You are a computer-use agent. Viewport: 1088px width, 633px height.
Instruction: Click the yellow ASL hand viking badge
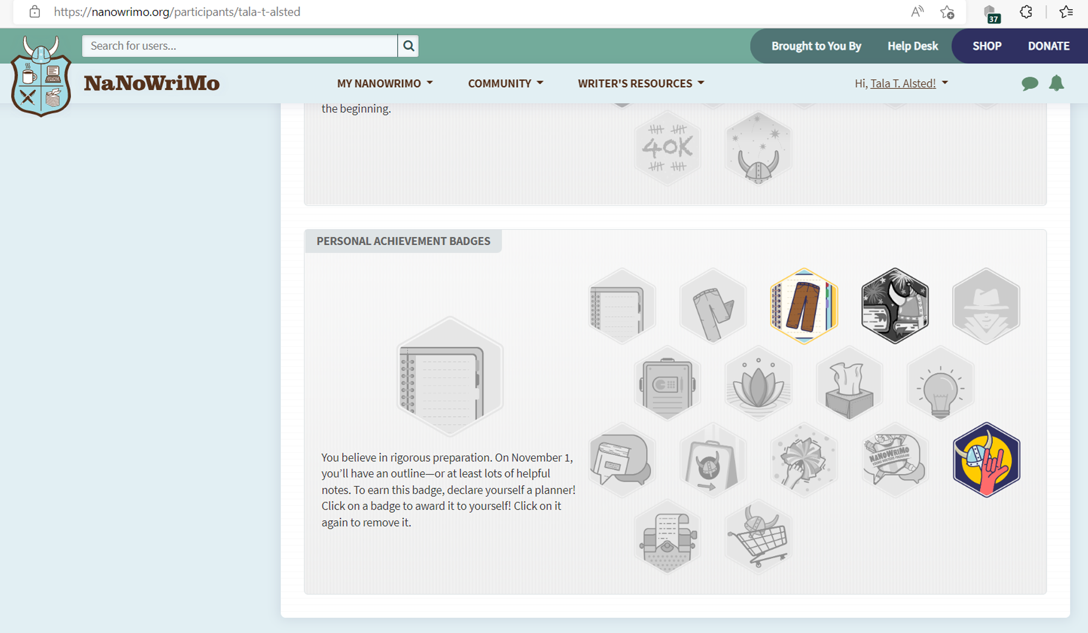pyautogui.click(x=986, y=460)
